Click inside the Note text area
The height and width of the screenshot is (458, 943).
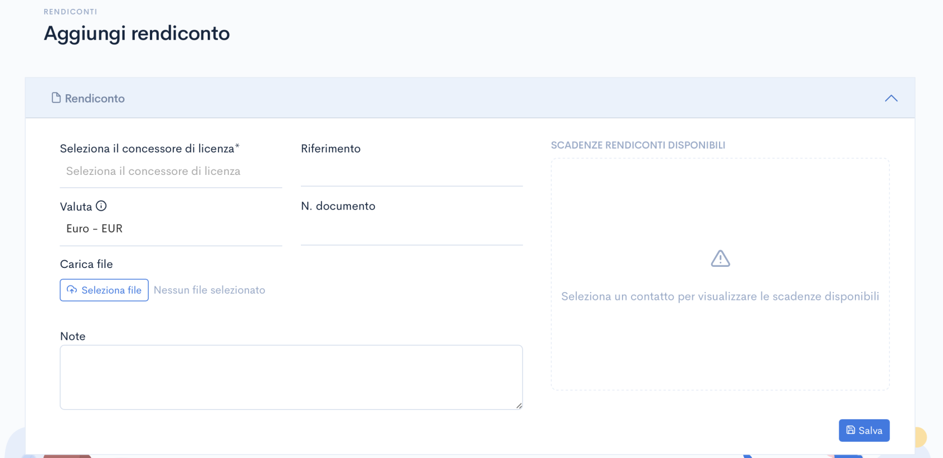coord(291,377)
